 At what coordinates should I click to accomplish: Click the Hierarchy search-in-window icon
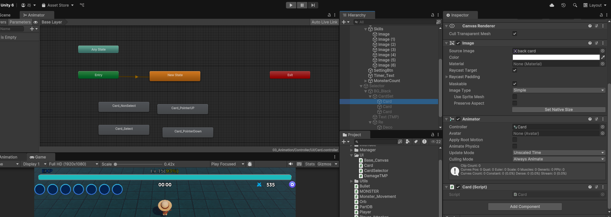point(438,22)
